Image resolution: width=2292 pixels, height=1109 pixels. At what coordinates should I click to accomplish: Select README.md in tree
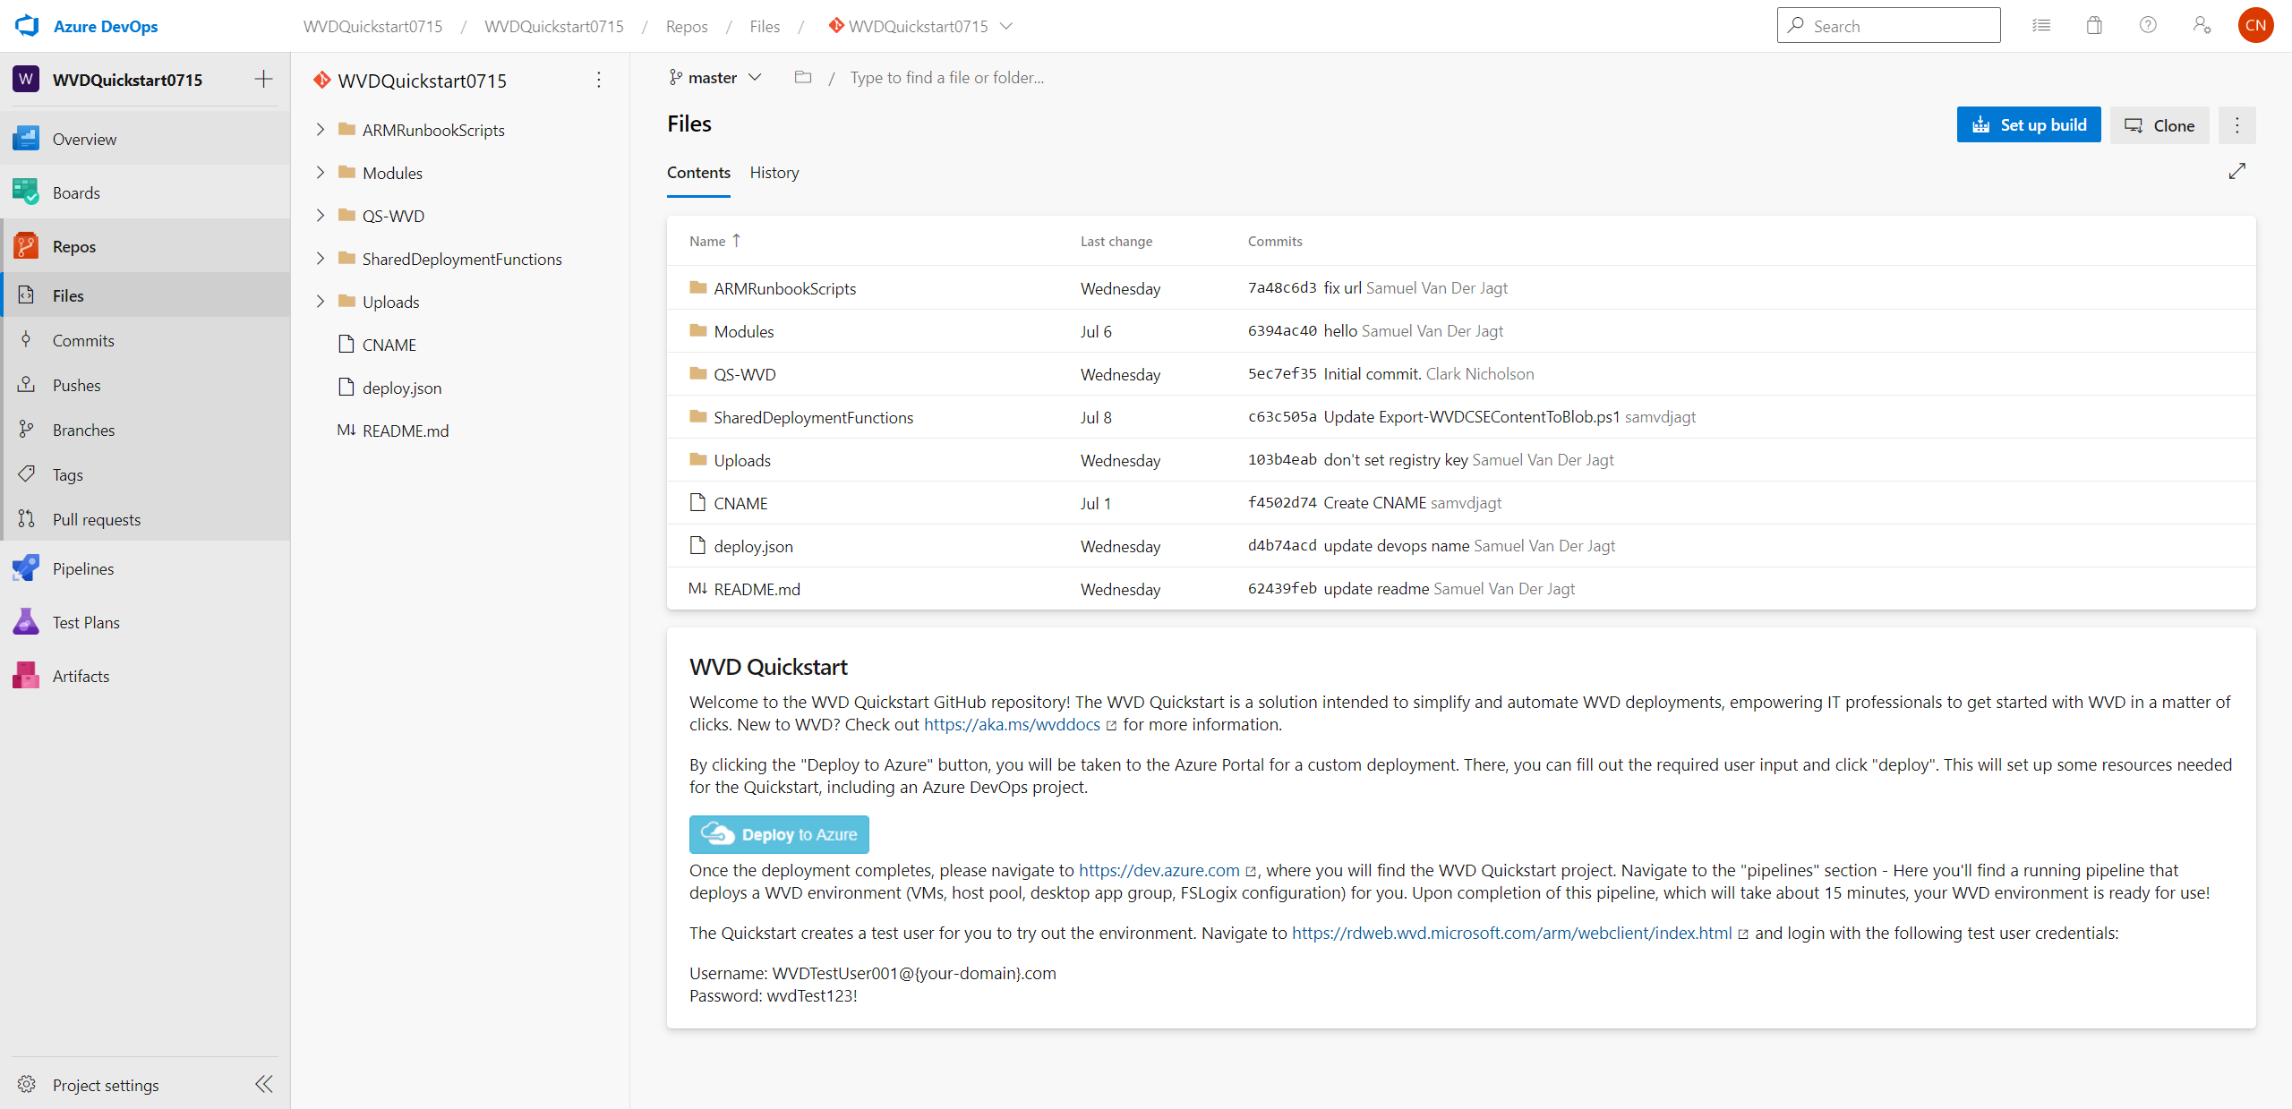(x=406, y=431)
